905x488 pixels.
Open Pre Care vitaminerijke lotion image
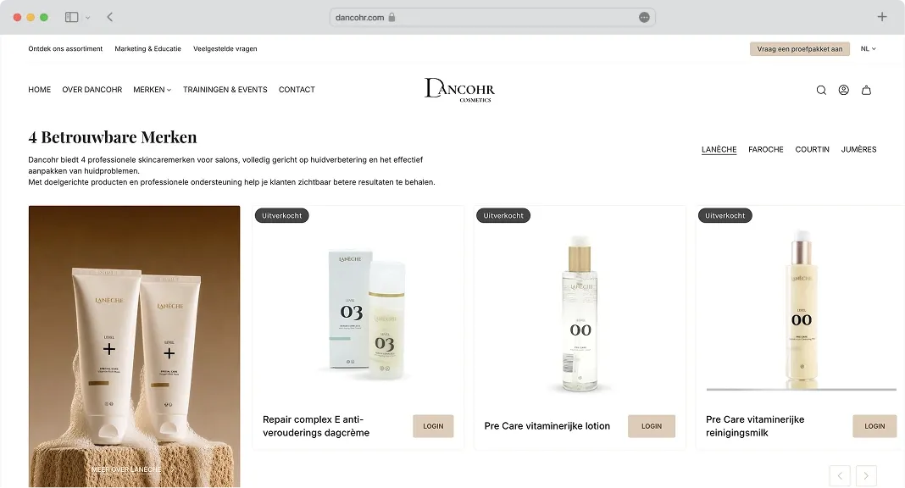tap(580, 313)
